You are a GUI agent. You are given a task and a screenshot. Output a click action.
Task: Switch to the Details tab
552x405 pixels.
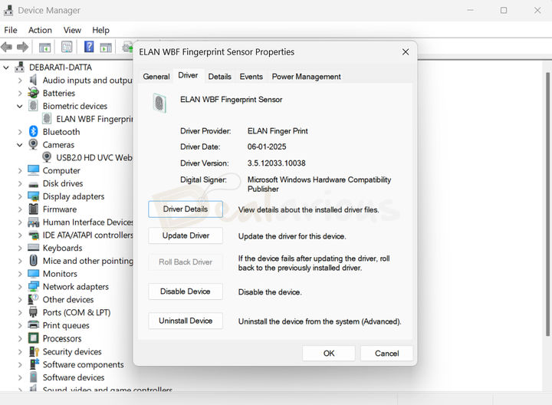(220, 77)
